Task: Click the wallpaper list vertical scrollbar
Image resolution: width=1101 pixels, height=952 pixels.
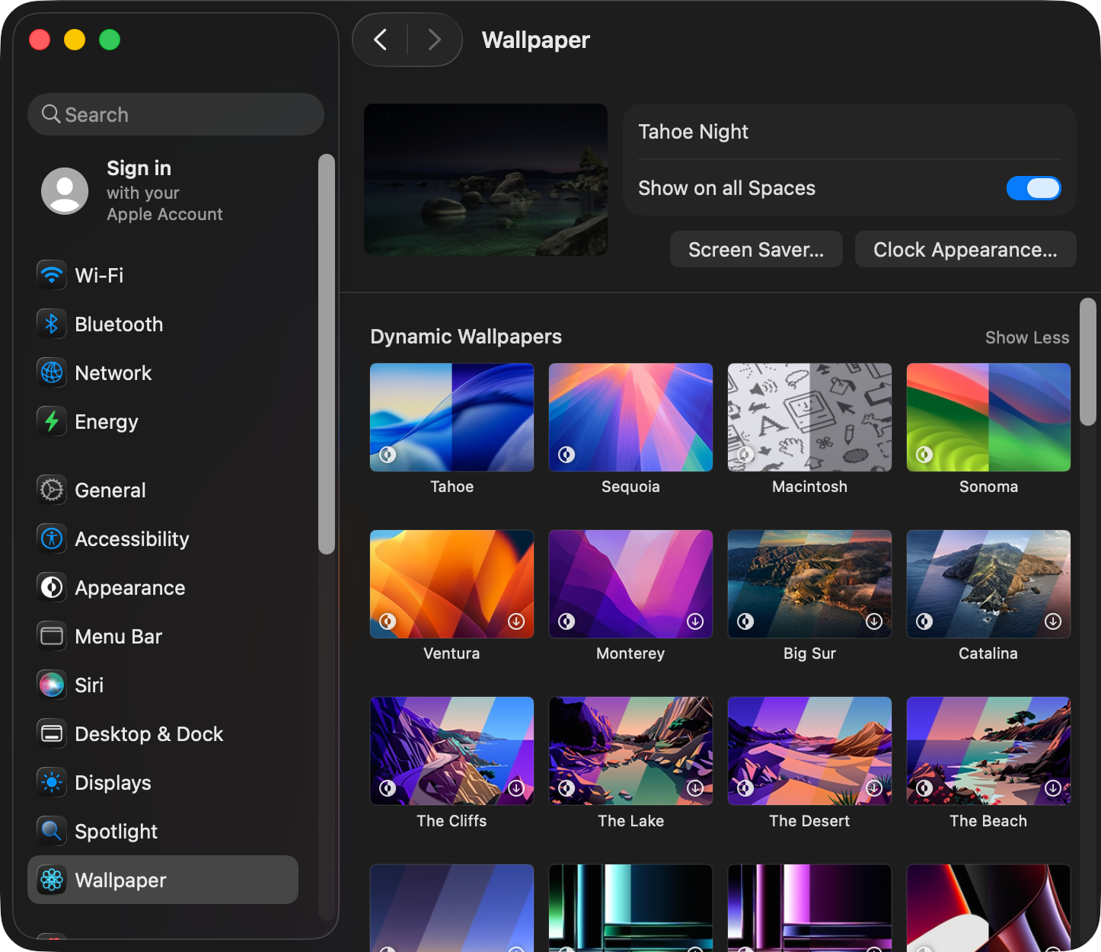Action: click(1088, 362)
